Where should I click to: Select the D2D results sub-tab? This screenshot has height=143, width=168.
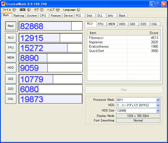pos(144,24)
